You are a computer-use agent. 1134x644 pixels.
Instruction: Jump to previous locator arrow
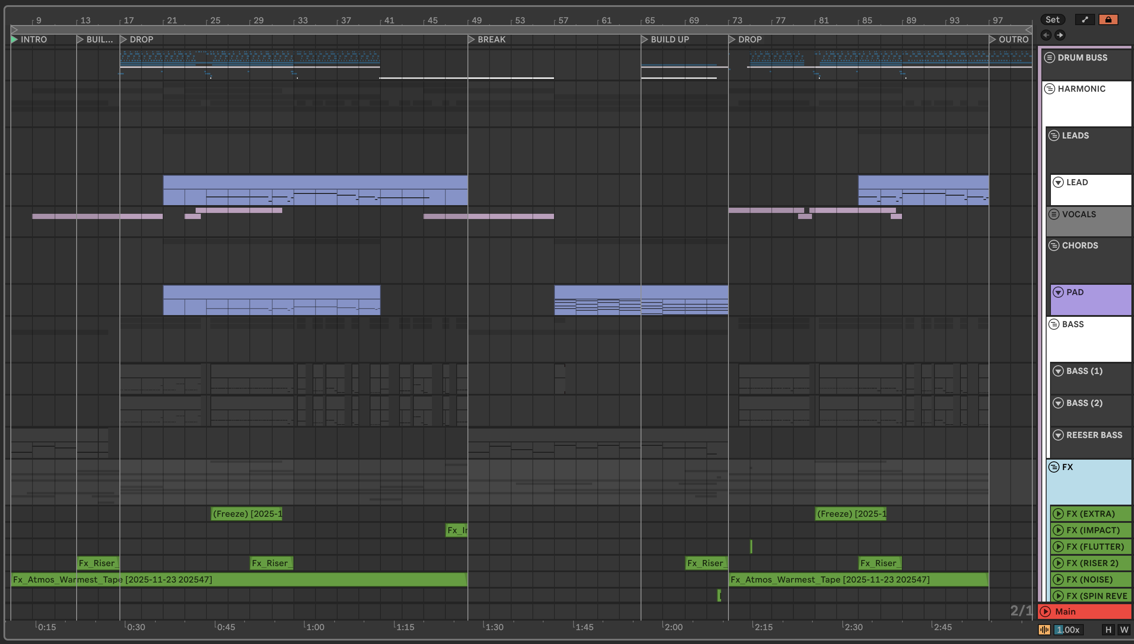click(1046, 35)
